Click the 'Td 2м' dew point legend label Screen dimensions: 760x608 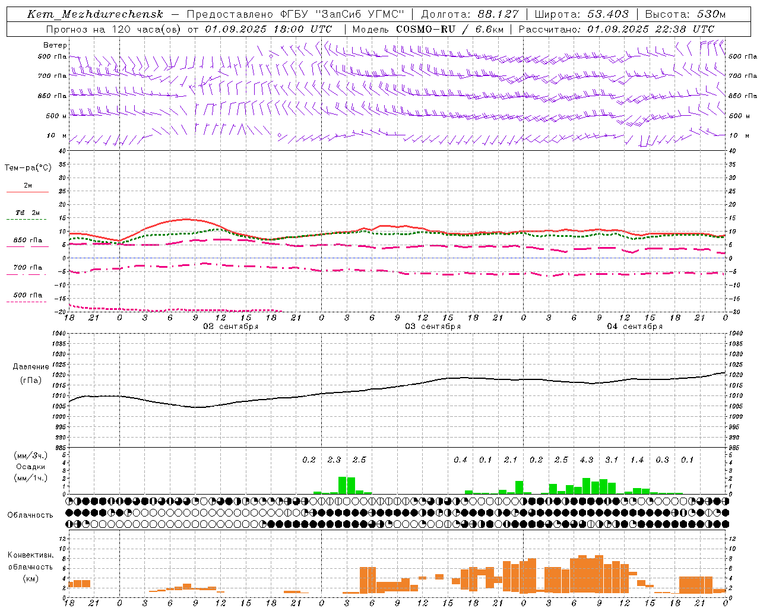click(x=28, y=213)
